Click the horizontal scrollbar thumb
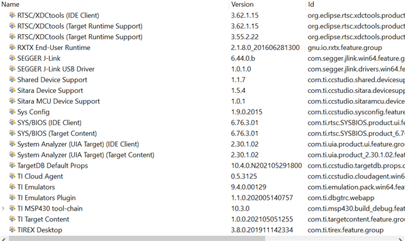Screen dimensions: 405x241 [137, 238]
